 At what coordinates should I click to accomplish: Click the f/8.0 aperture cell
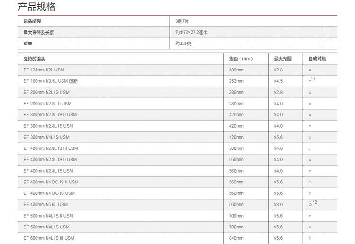click(x=278, y=205)
